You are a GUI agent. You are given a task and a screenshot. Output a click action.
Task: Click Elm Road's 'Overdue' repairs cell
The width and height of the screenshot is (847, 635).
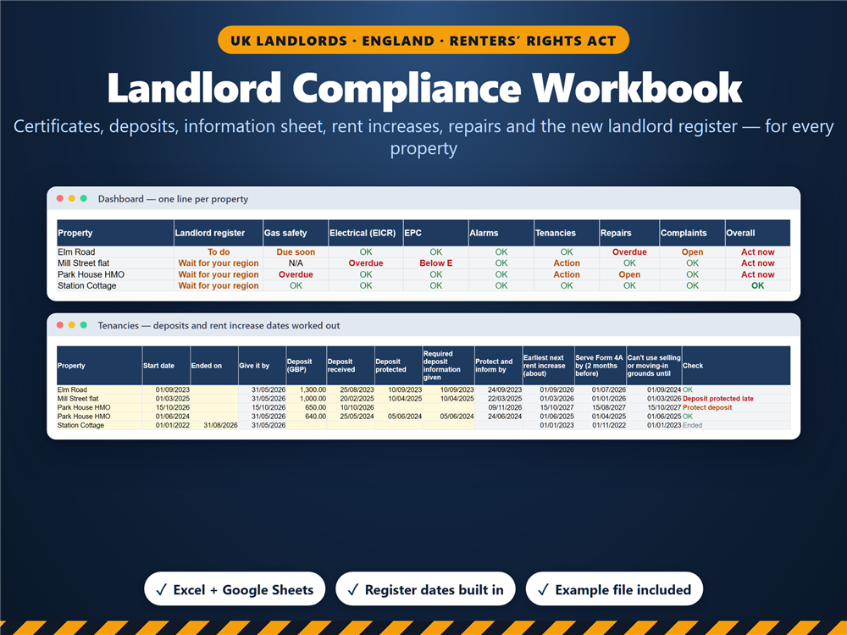coord(629,252)
